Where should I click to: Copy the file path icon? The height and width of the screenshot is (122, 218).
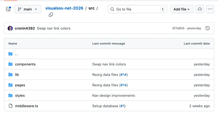(51, 15)
